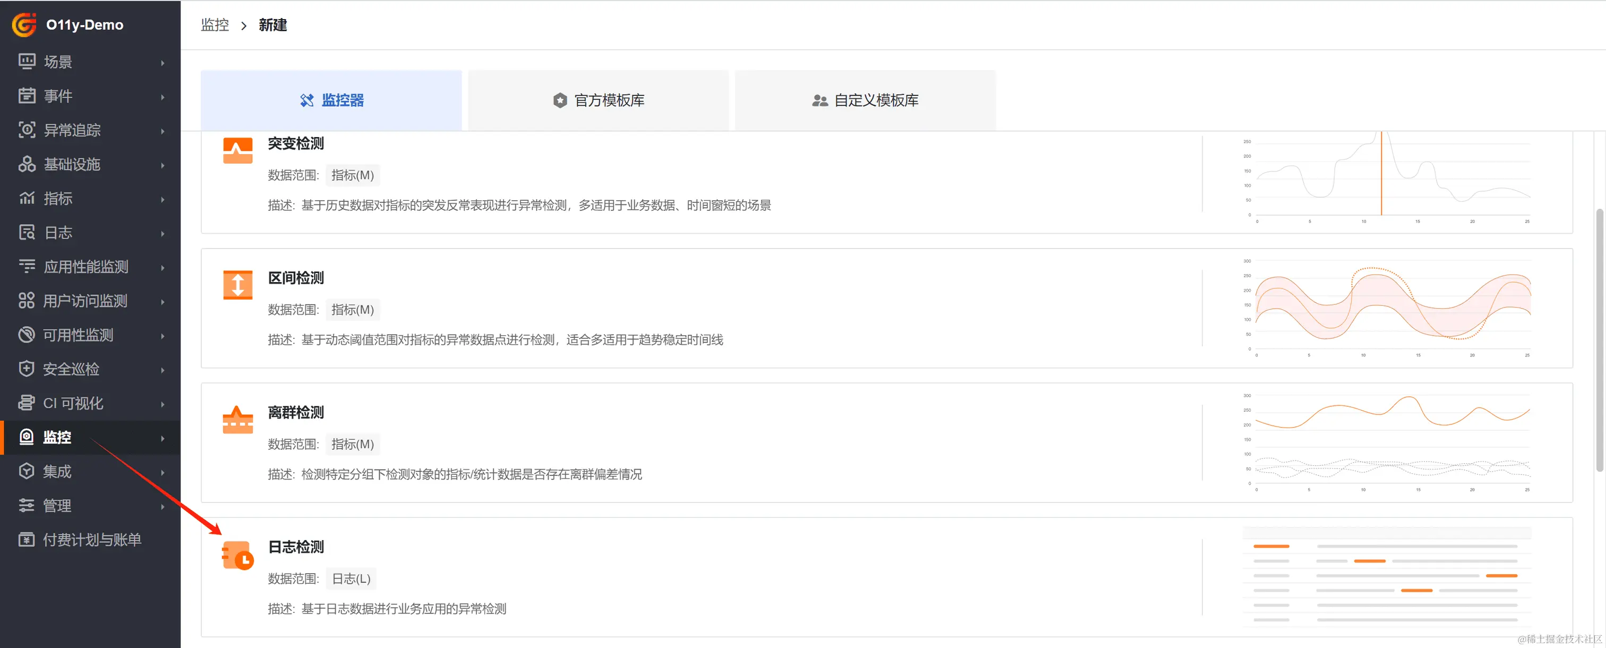
Task: Expand the 应用性能监测 submenu arrow
Action: point(163,267)
